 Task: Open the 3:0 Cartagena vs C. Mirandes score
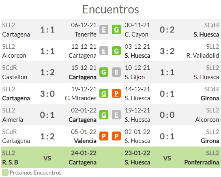47,94
